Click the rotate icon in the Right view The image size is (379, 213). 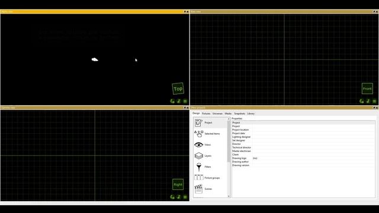(172, 197)
